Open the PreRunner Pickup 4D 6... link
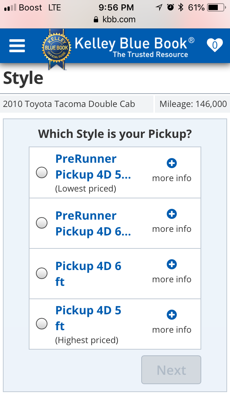 click(x=93, y=224)
